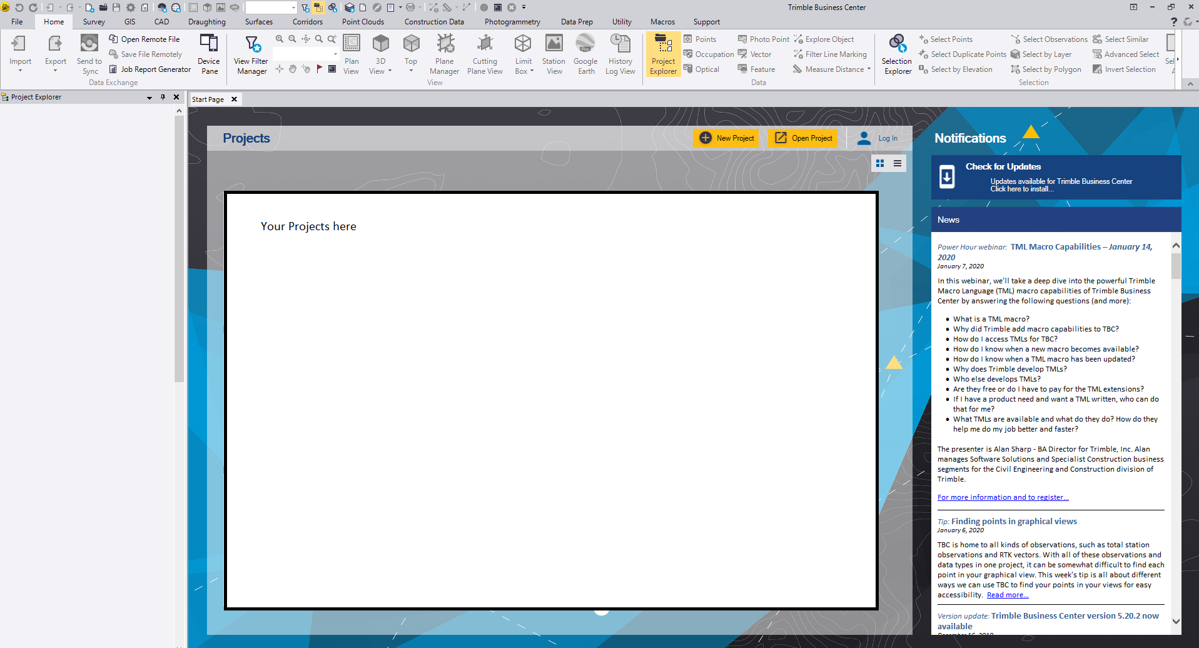Screen dimensions: 1199x648
Task: Click Invert Selection
Action: [1124, 69]
